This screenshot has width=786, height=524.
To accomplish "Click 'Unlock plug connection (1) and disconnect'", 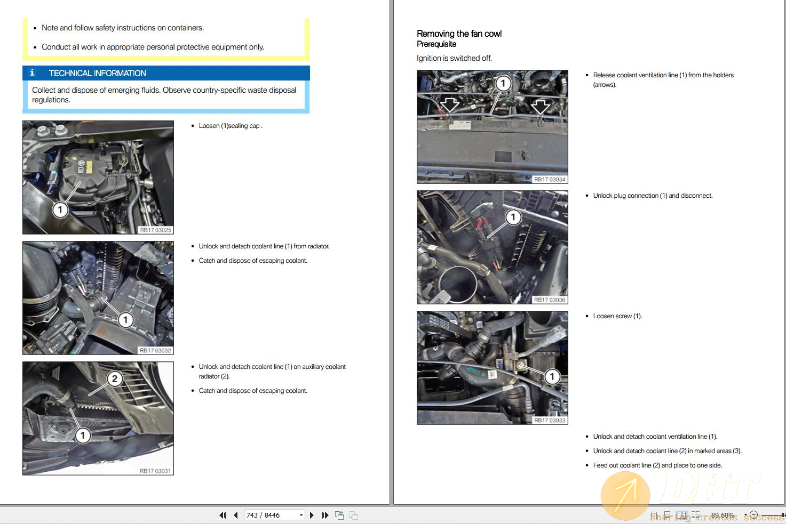I will point(653,196).
